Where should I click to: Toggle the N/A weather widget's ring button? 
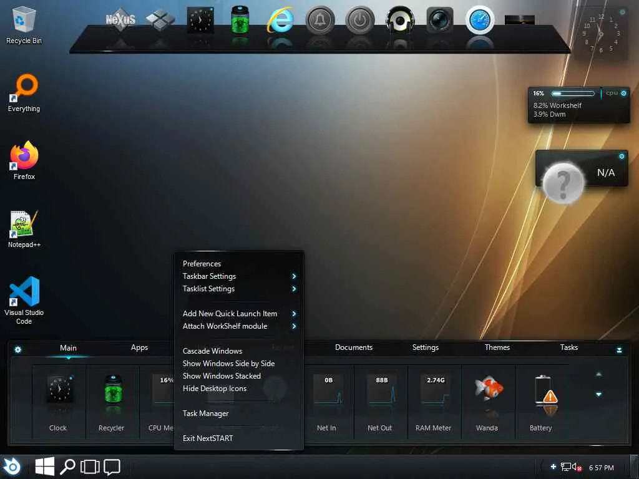[x=622, y=157]
